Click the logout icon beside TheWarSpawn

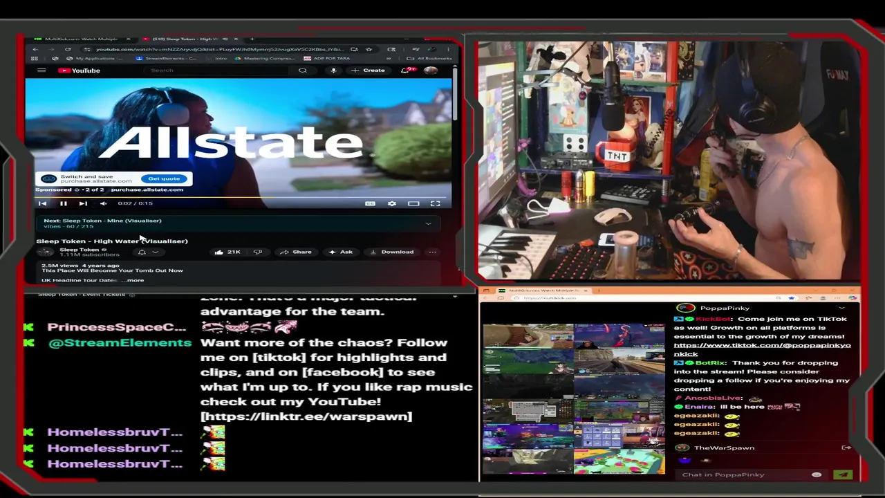[846, 448]
